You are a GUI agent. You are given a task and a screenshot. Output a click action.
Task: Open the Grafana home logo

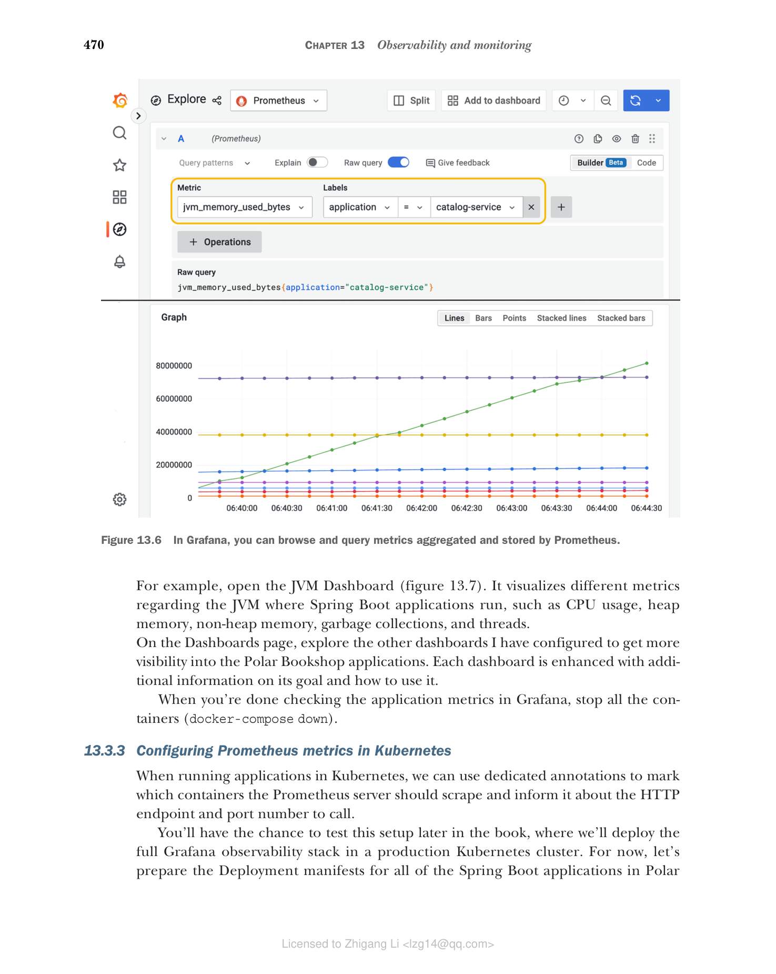click(x=120, y=100)
